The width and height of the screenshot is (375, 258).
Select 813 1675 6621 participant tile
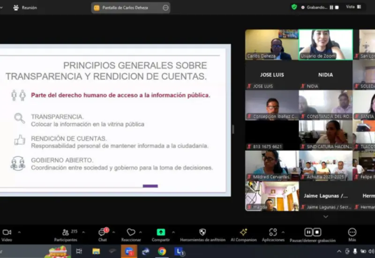click(272, 136)
